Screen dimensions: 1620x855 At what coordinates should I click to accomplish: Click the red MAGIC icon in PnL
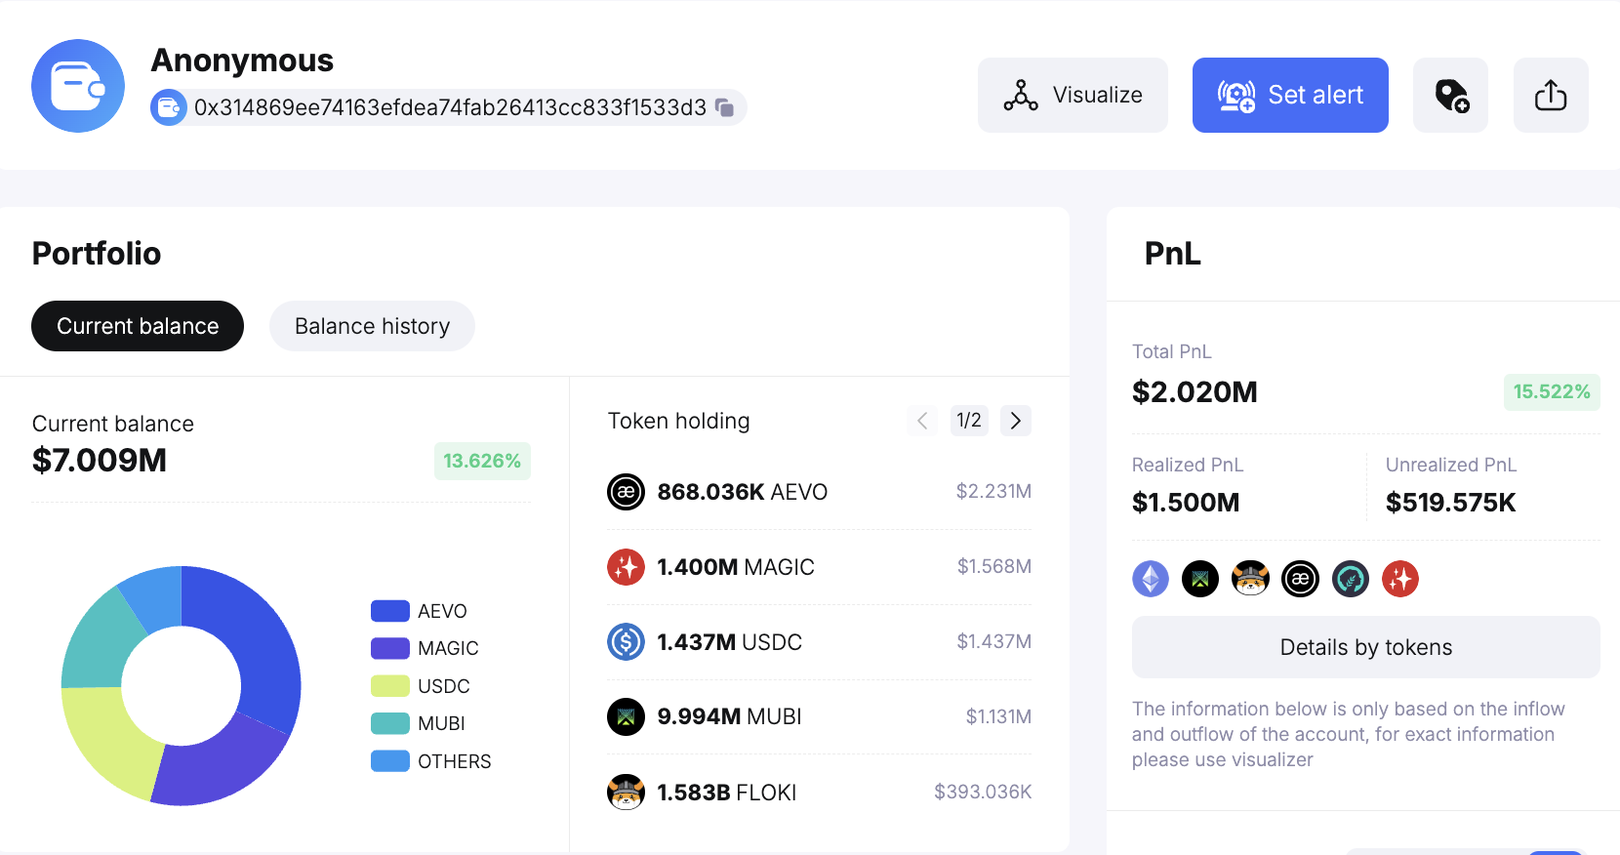click(x=1400, y=579)
